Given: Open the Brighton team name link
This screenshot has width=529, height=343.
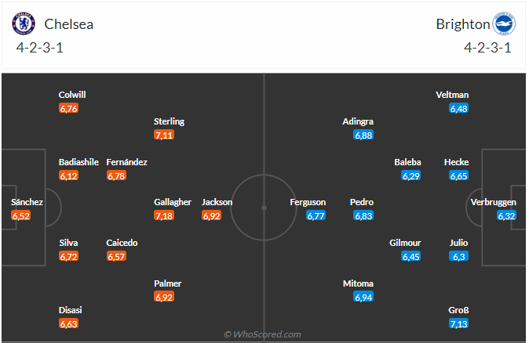Looking at the screenshot, I should point(462,23).
